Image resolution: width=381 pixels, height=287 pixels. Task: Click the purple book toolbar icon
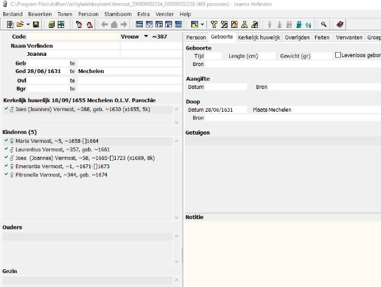pos(340,24)
